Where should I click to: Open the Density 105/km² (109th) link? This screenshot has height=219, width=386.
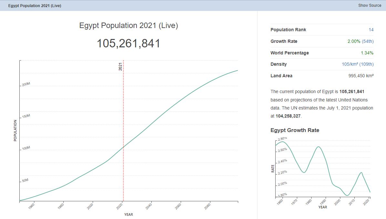click(358, 64)
